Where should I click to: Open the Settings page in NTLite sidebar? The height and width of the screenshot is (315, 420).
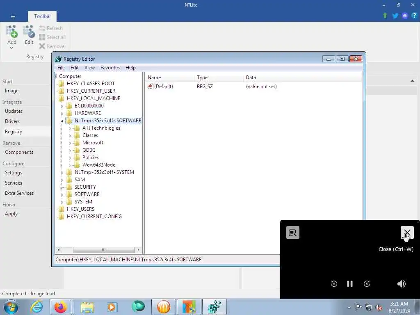coord(14,173)
